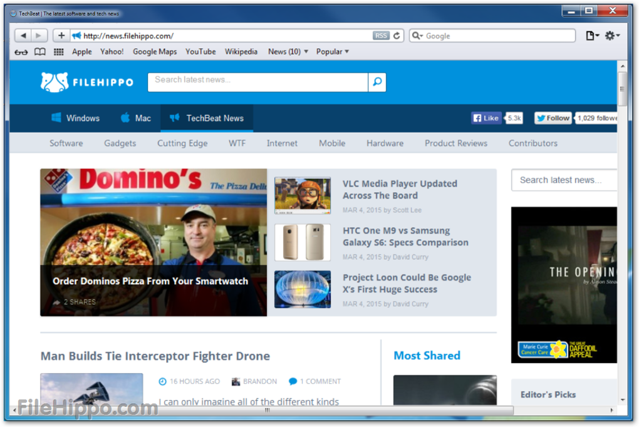Open the browser settings gear menu
The image size is (639, 427).
[x=612, y=36]
